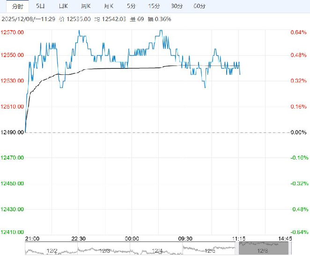Screen dimensions: 310x256
Task: Open the 日K daily candlestick tab
Action: pos(63,6)
